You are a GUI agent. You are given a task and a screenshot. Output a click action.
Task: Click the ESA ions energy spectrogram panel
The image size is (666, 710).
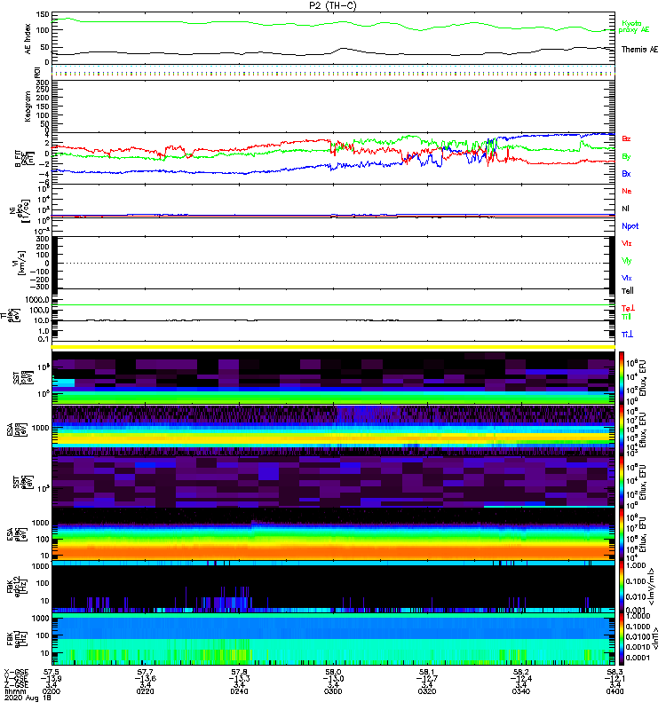333,430
